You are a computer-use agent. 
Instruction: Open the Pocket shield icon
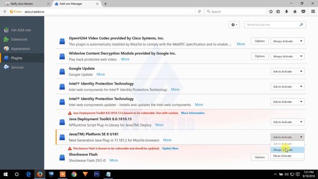(x=304, y=11)
